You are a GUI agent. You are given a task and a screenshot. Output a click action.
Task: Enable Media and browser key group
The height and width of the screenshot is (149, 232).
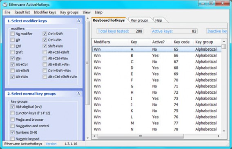click(12, 120)
